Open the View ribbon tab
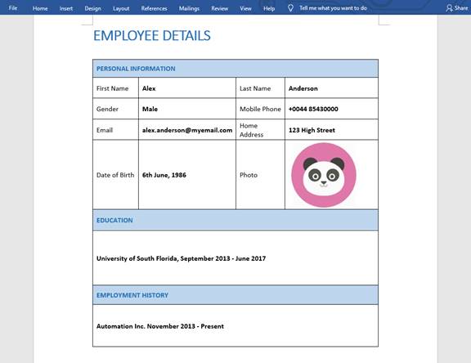Viewport: 471px width, 363px height. 245,8
